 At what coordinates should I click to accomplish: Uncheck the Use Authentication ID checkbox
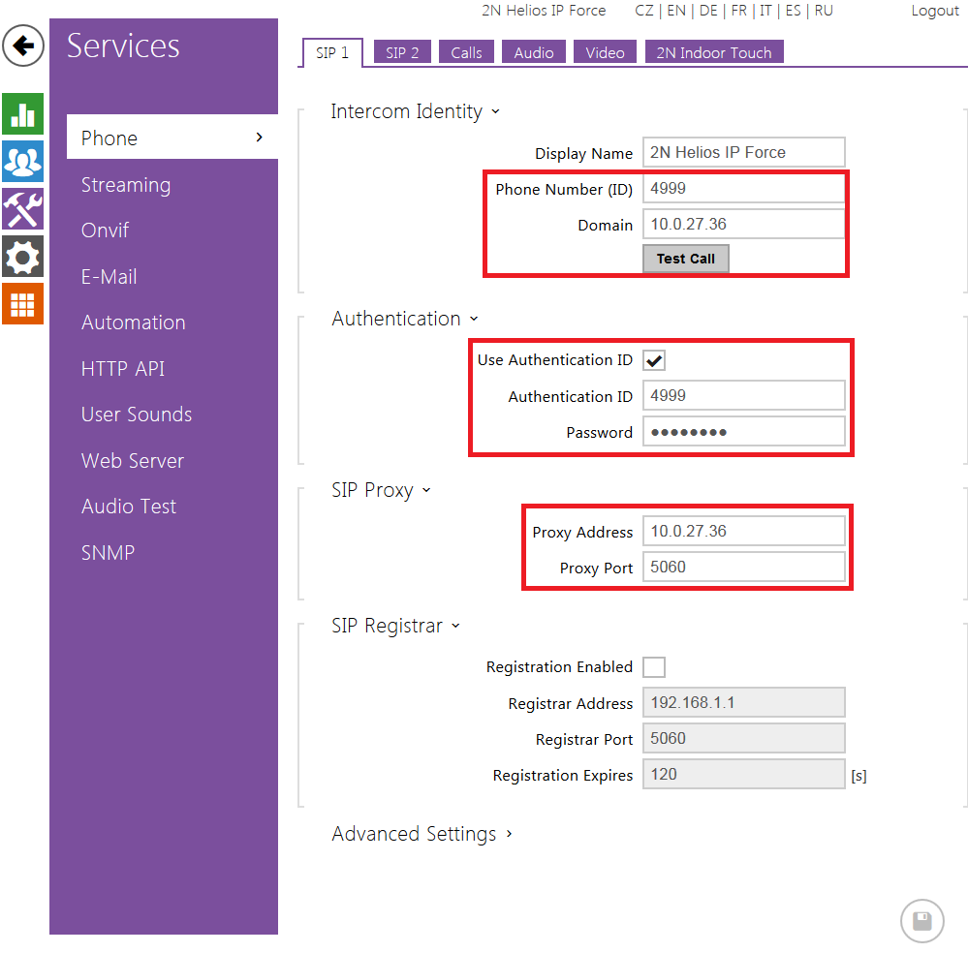[x=655, y=360]
